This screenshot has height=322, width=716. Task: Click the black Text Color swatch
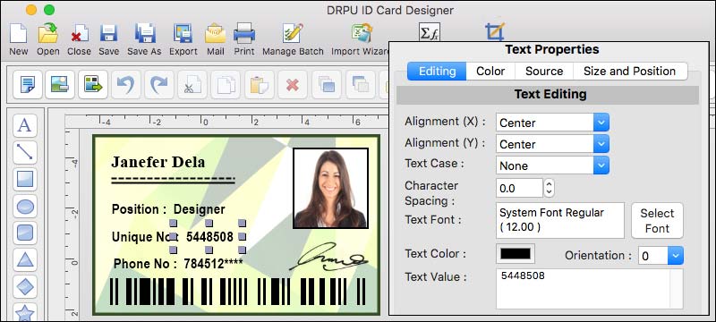[x=516, y=254]
